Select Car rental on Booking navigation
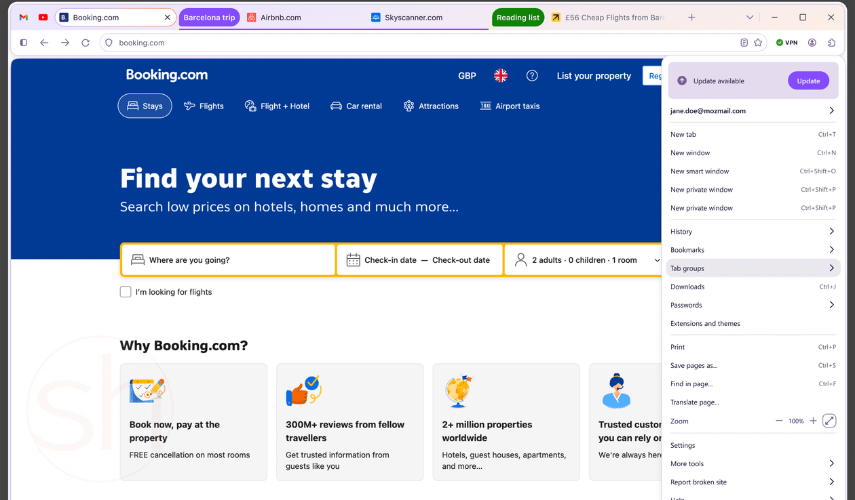This screenshot has width=855, height=500. pyautogui.click(x=356, y=106)
